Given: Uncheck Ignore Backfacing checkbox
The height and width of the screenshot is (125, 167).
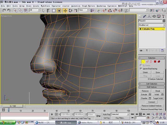Looking at the screenshot, I should click(141, 68).
